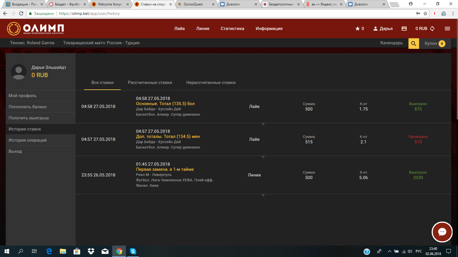The width and height of the screenshot is (458, 257).
Task: Launch Microsoft Edge from the taskbar
Action: 49,251
